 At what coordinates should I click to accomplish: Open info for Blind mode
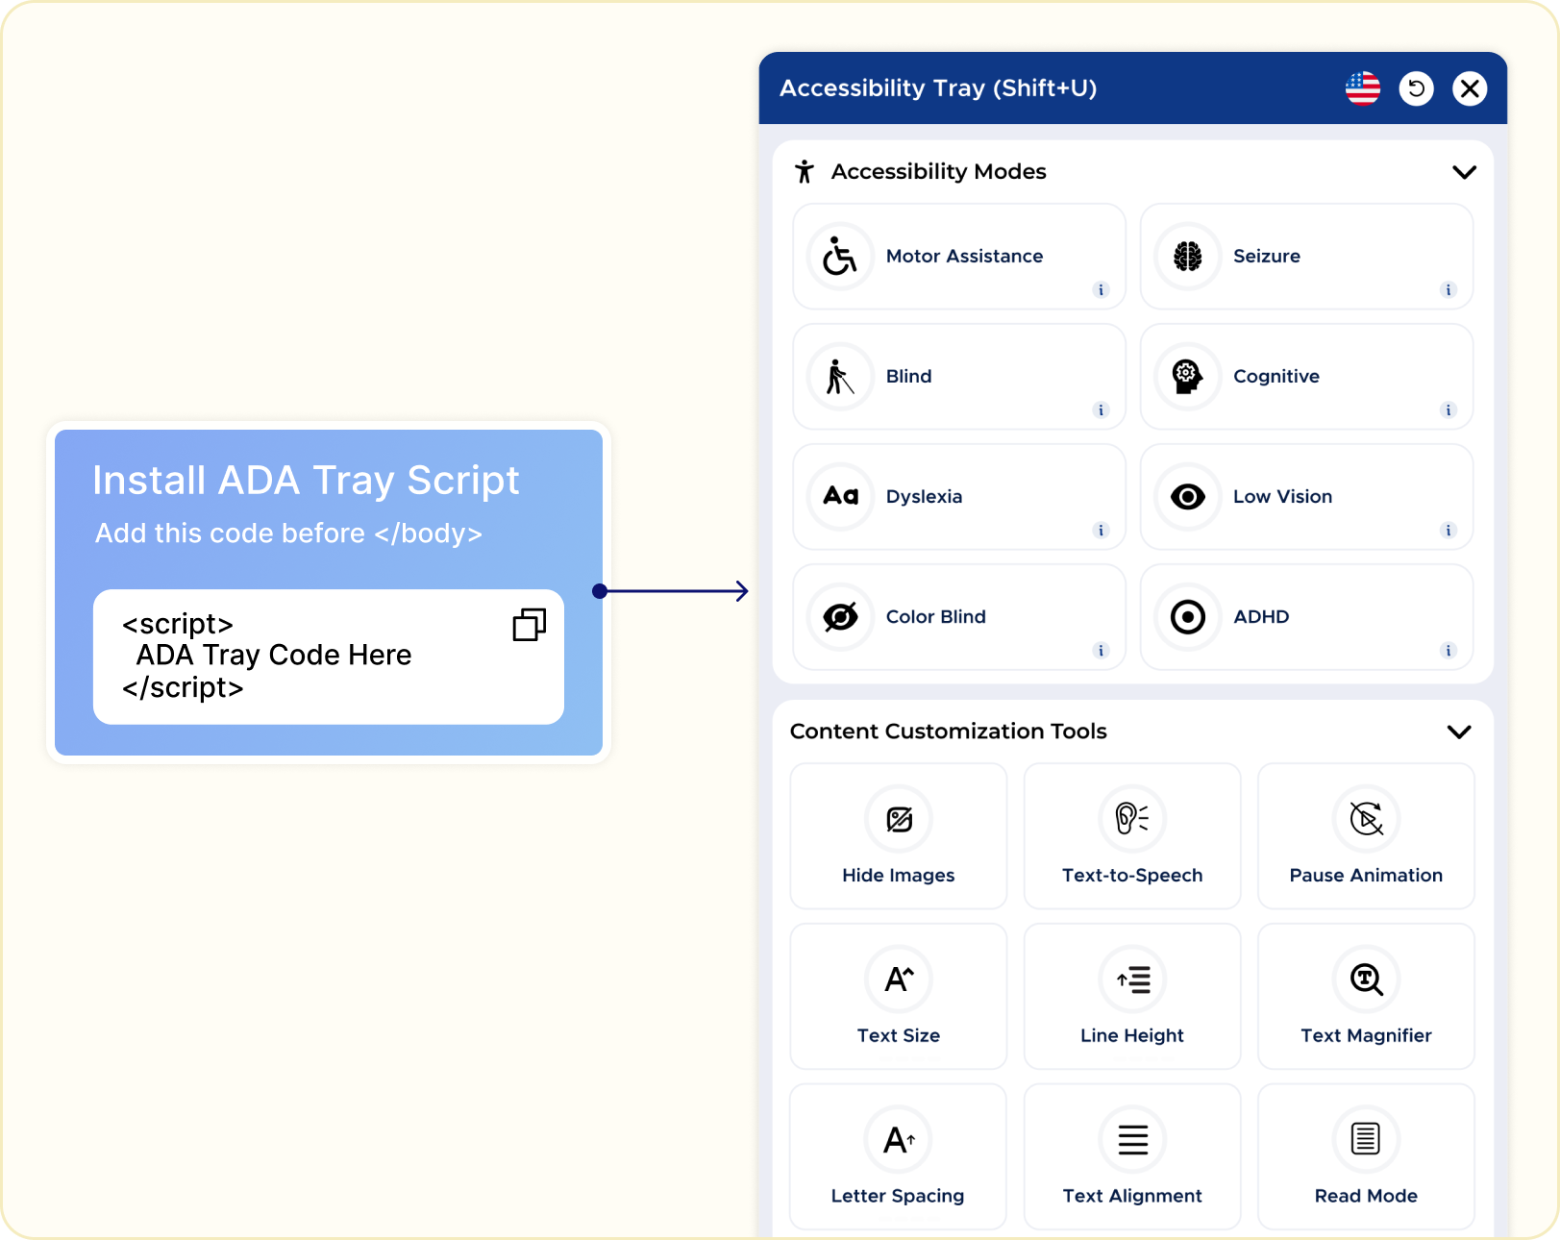point(1102,410)
